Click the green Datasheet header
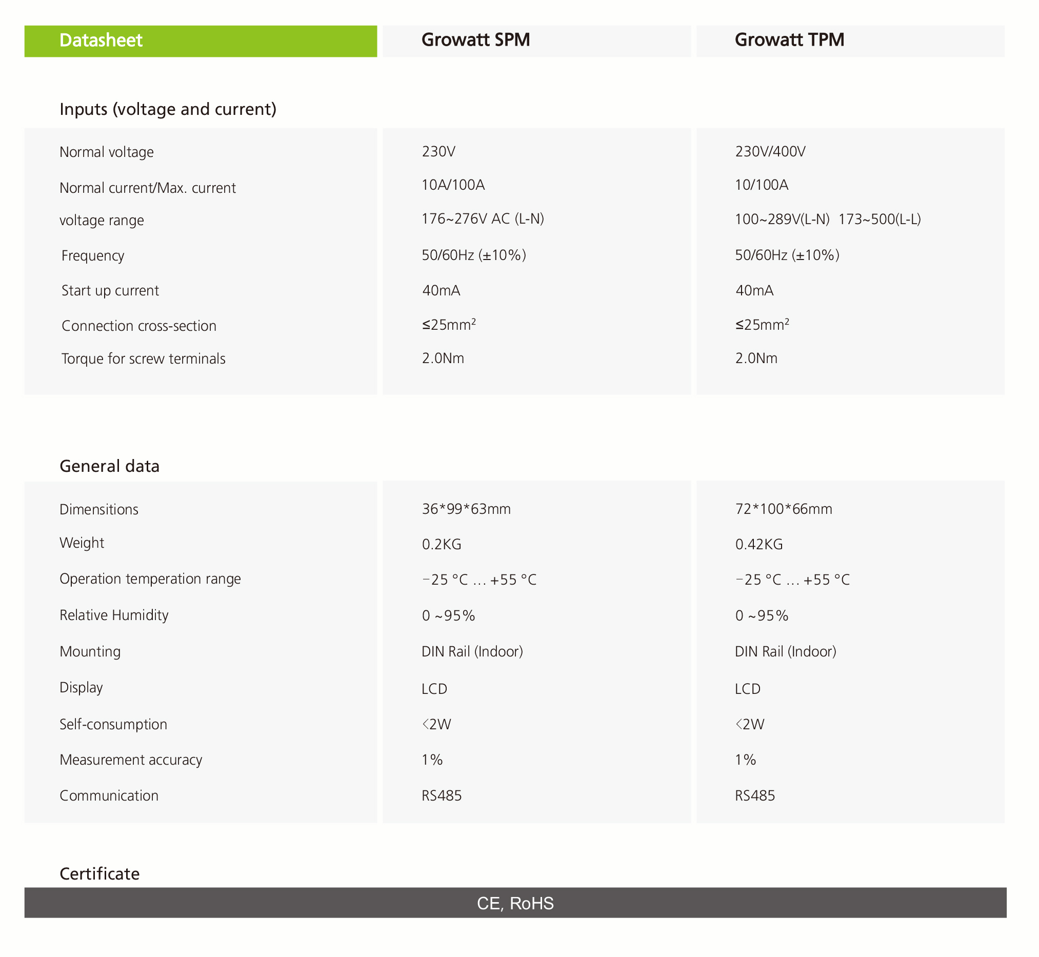 tap(201, 41)
